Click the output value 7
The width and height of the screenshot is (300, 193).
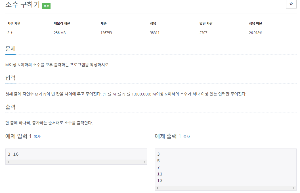click(x=158, y=167)
